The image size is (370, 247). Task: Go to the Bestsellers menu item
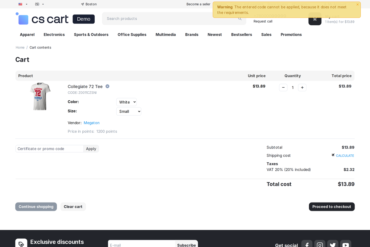(241, 35)
